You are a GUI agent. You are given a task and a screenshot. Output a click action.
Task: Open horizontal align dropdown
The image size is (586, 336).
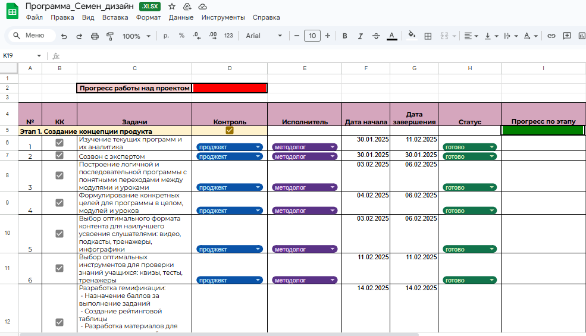(471, 36)
